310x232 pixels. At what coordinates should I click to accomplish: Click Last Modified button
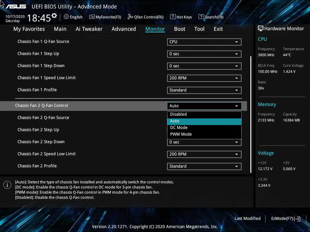coord(248,219)
